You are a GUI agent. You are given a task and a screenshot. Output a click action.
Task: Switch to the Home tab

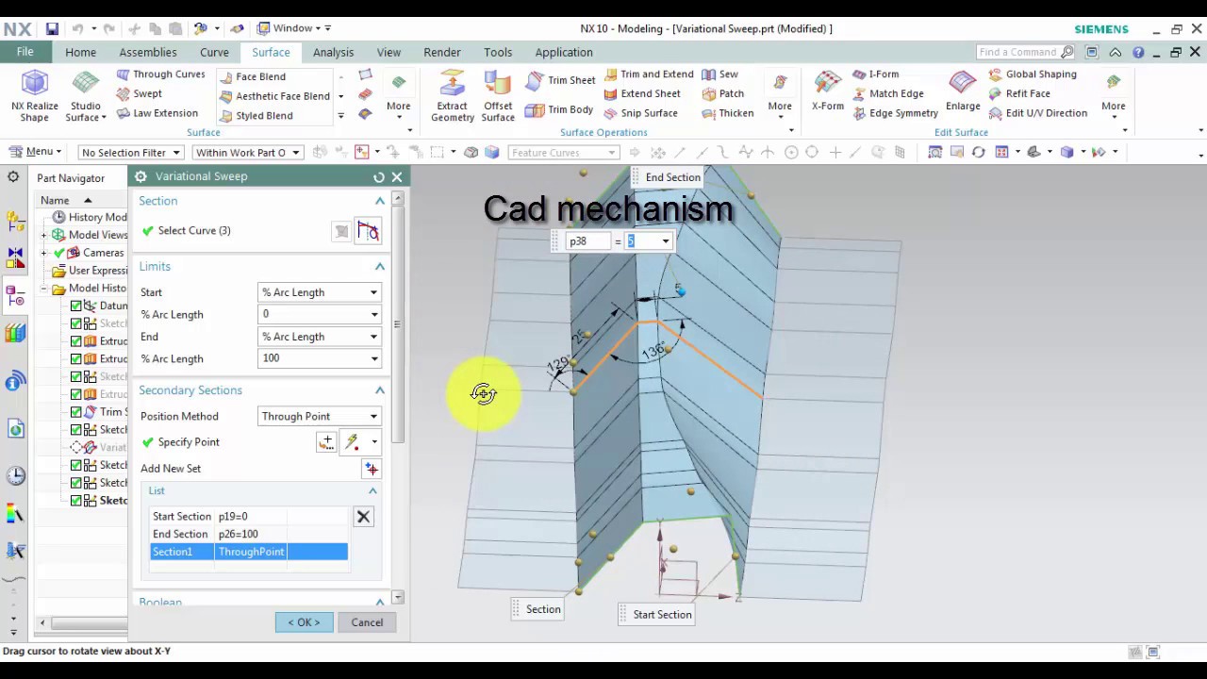point(80,53)
